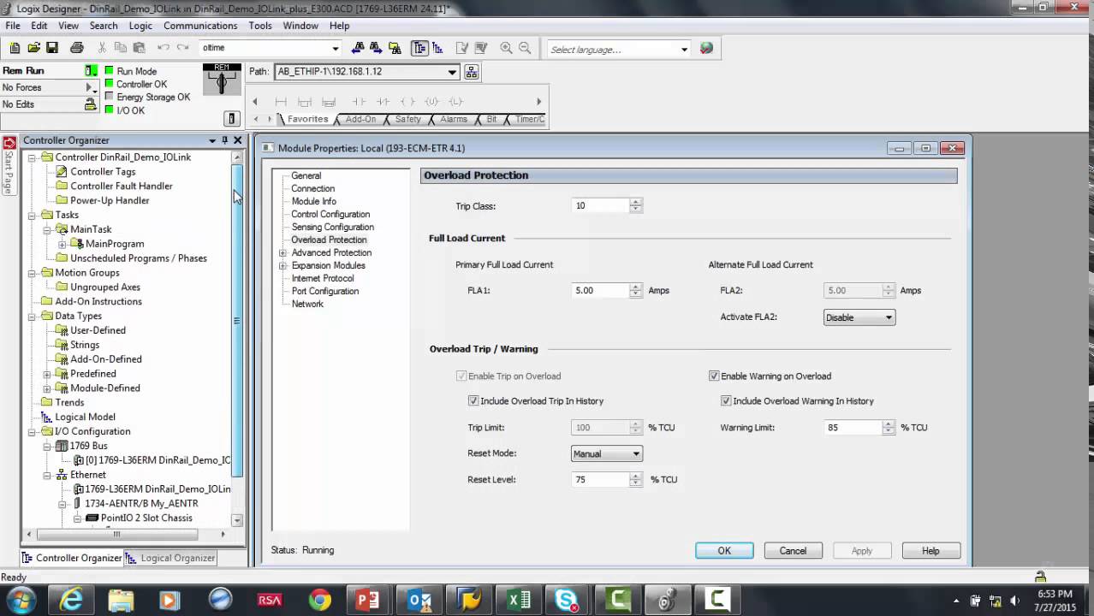Image resolution: width=1094 pixels, height=616 pixels.
Task: Select Sensing Configuration in the properties tree
Action: pos(332,227)
